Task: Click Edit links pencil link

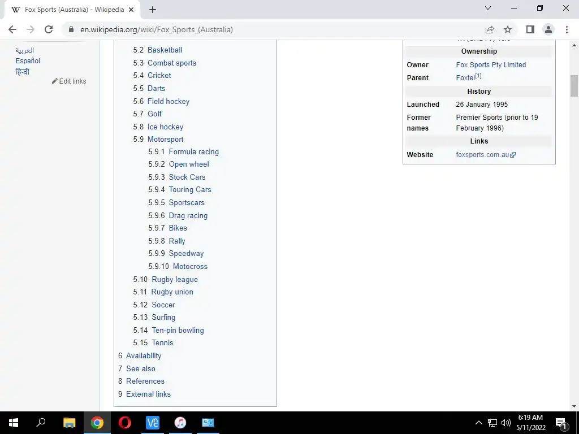Action: 69,81
